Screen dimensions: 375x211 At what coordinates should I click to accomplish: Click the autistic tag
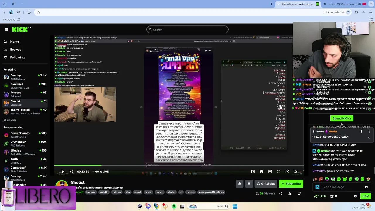point(104,192)
